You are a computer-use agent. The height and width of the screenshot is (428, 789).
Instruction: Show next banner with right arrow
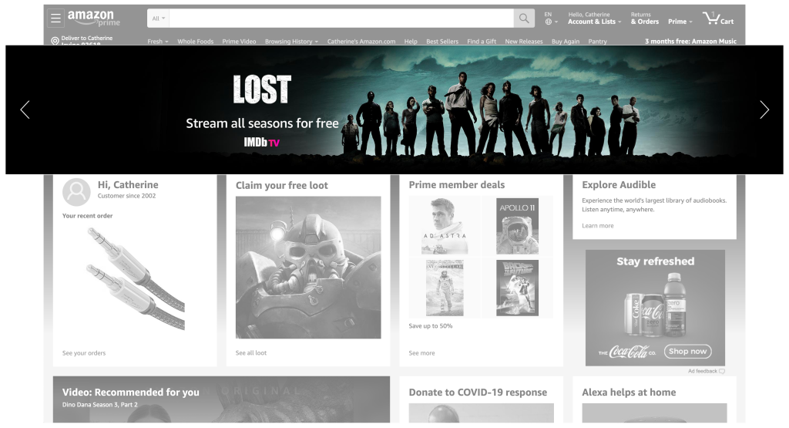764,110
